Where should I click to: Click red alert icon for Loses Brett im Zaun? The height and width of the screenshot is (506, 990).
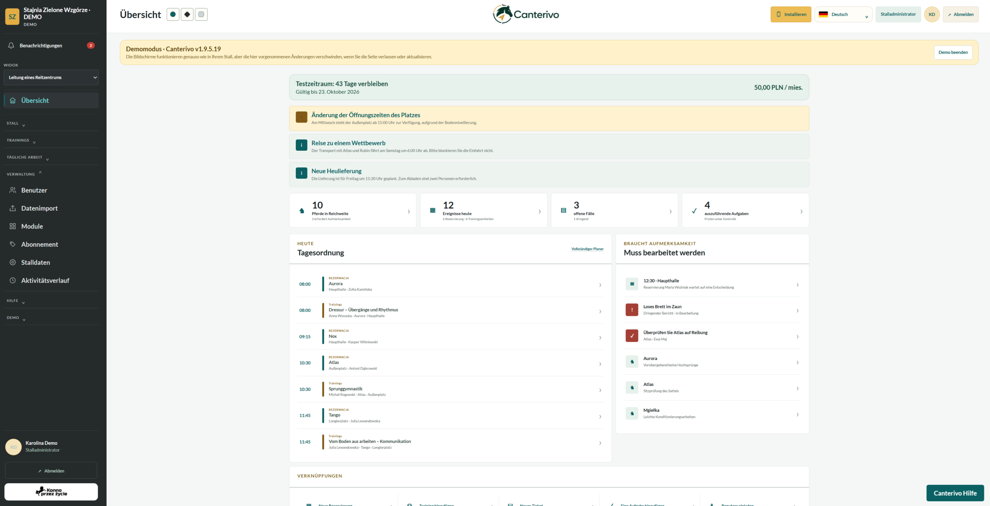click(x=632, y=310)
